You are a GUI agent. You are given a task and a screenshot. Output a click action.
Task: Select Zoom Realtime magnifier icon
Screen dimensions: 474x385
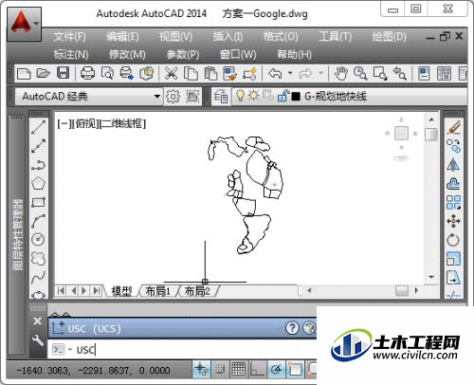[x=360, y=74]
